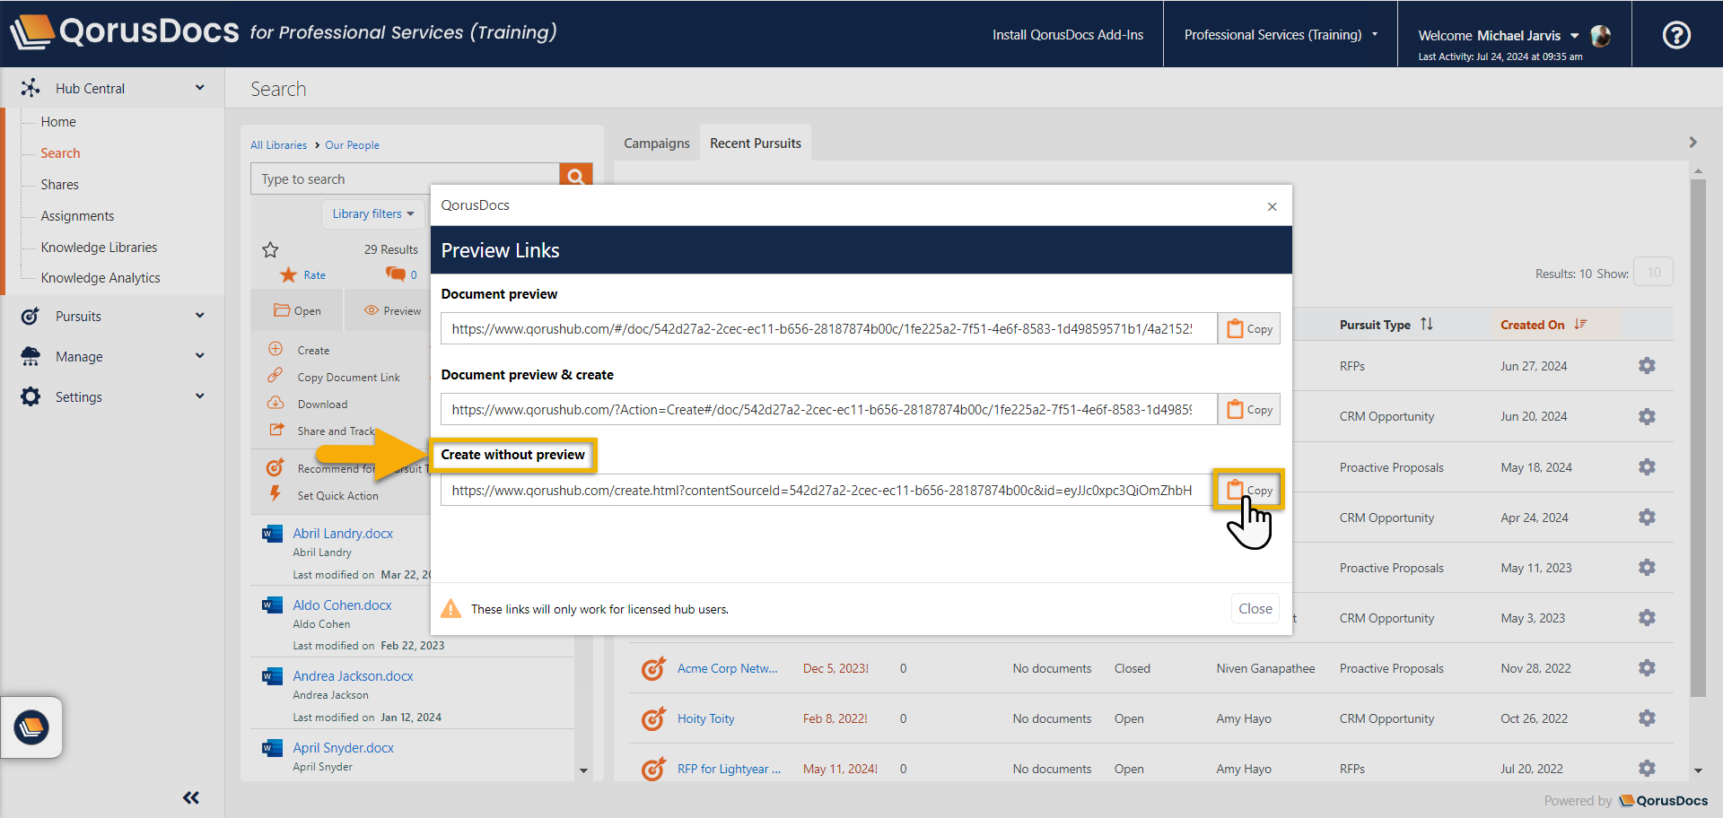The width and height of the screenshot is (1723, 818).
Task: Click gear icon for Nov 28, 2022 row
Action: (x=1647, y=668)
